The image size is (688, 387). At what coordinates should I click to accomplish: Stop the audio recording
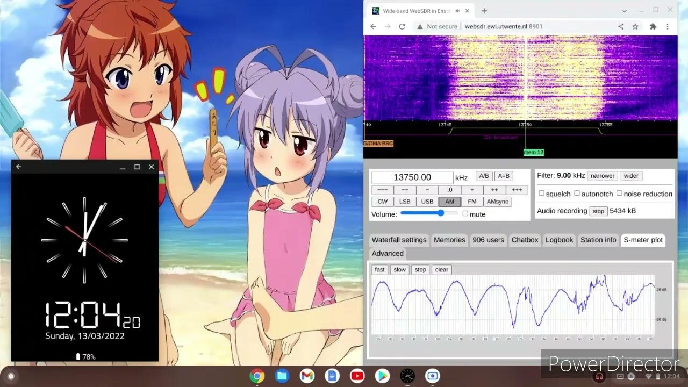[x=598, y=211]
